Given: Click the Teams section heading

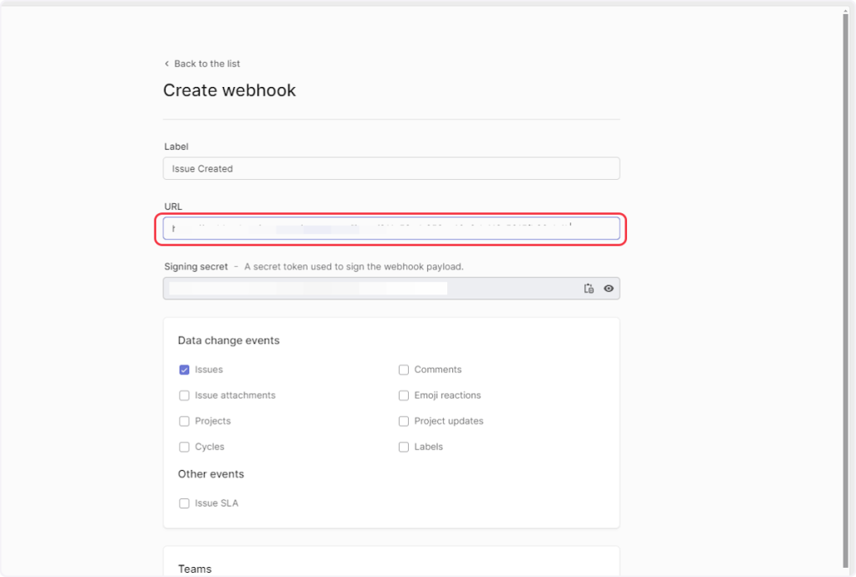Looking at the screenshot, I should pos(195,569).
